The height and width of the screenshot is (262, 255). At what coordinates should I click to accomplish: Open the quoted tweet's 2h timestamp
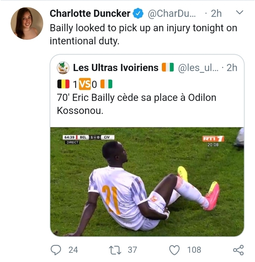(232, 67)
